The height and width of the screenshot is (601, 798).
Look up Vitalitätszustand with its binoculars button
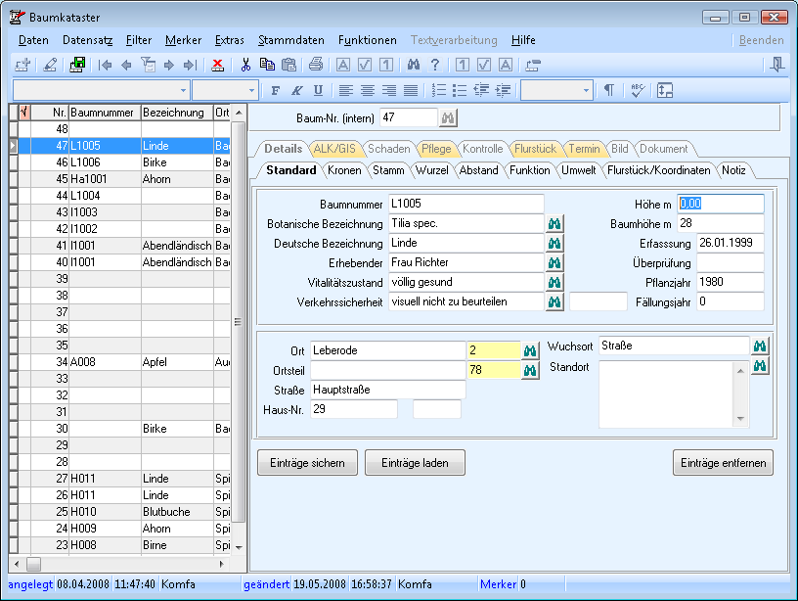554,282
